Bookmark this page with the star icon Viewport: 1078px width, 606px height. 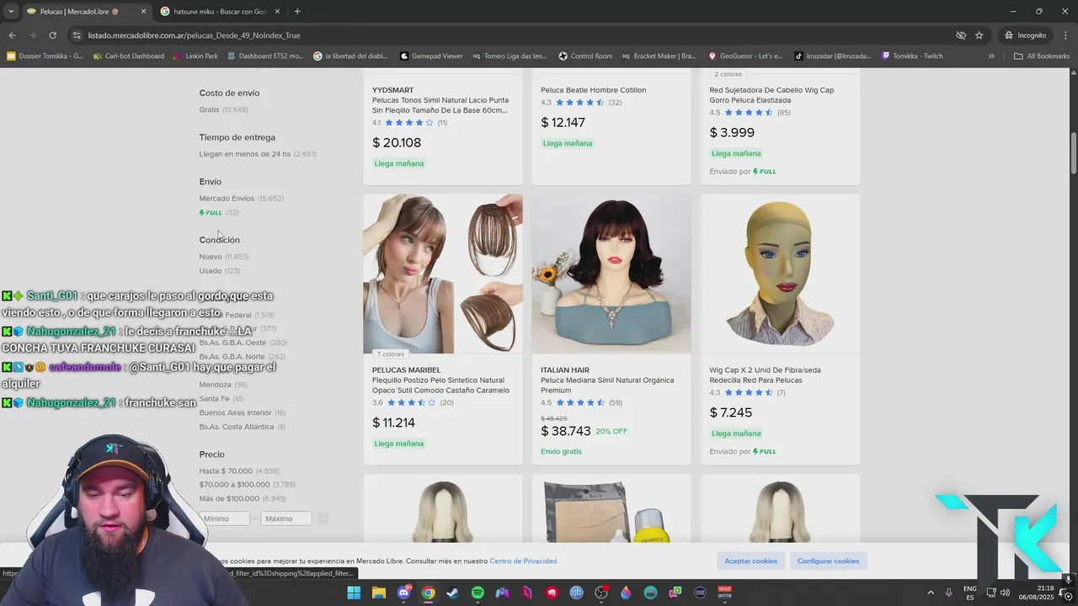click(979, 35)
